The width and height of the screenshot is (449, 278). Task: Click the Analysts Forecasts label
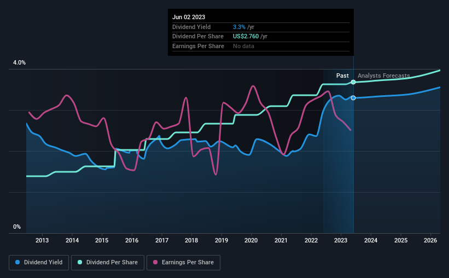[x=383, y=76]
